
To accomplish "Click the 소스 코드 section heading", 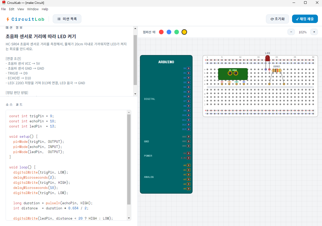I will click(x=14, y=104).
